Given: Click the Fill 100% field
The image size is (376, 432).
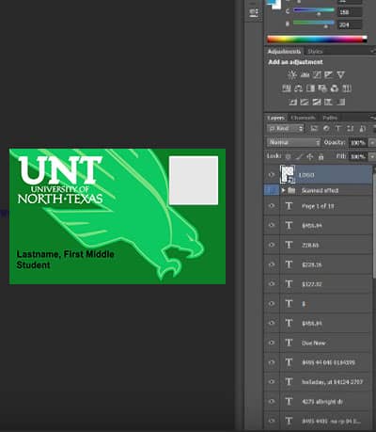Looking at the screenshot, I should [358, 156].
